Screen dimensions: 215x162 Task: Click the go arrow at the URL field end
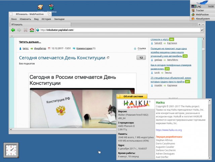pos(202,30)
